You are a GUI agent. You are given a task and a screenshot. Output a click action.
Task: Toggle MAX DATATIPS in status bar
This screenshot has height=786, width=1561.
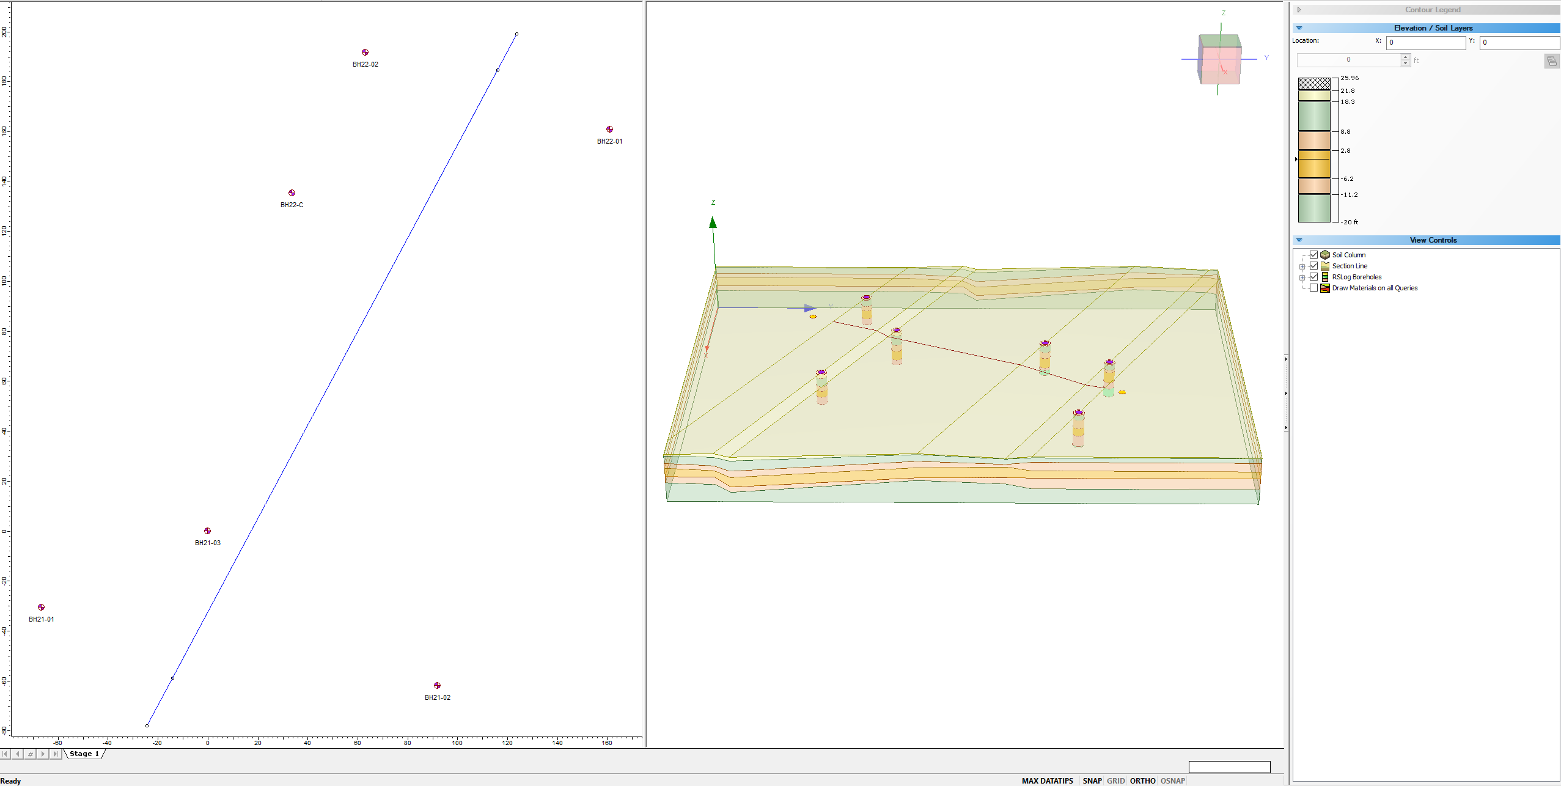[x=1047, y=781]
